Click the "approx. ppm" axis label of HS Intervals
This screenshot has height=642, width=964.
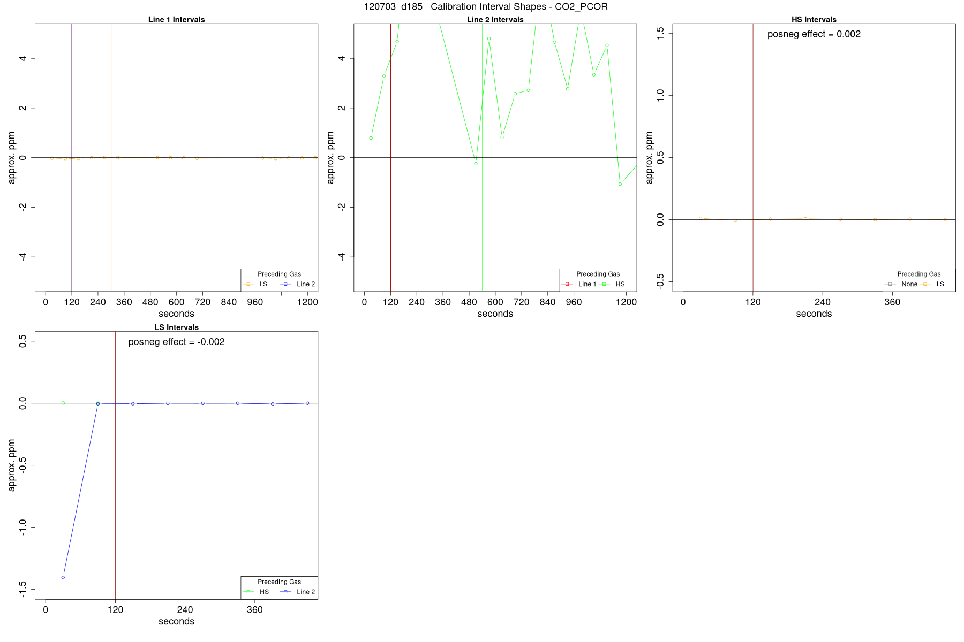coord(649,158)
